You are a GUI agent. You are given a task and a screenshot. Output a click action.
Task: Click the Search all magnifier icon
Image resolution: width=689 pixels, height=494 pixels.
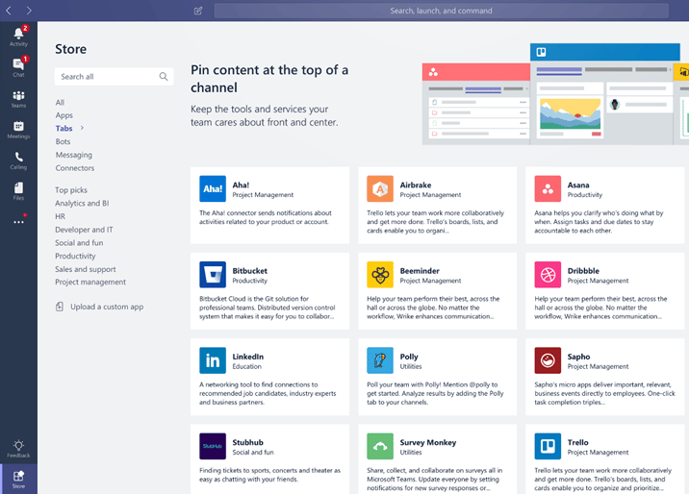click(x=164, y=76)
